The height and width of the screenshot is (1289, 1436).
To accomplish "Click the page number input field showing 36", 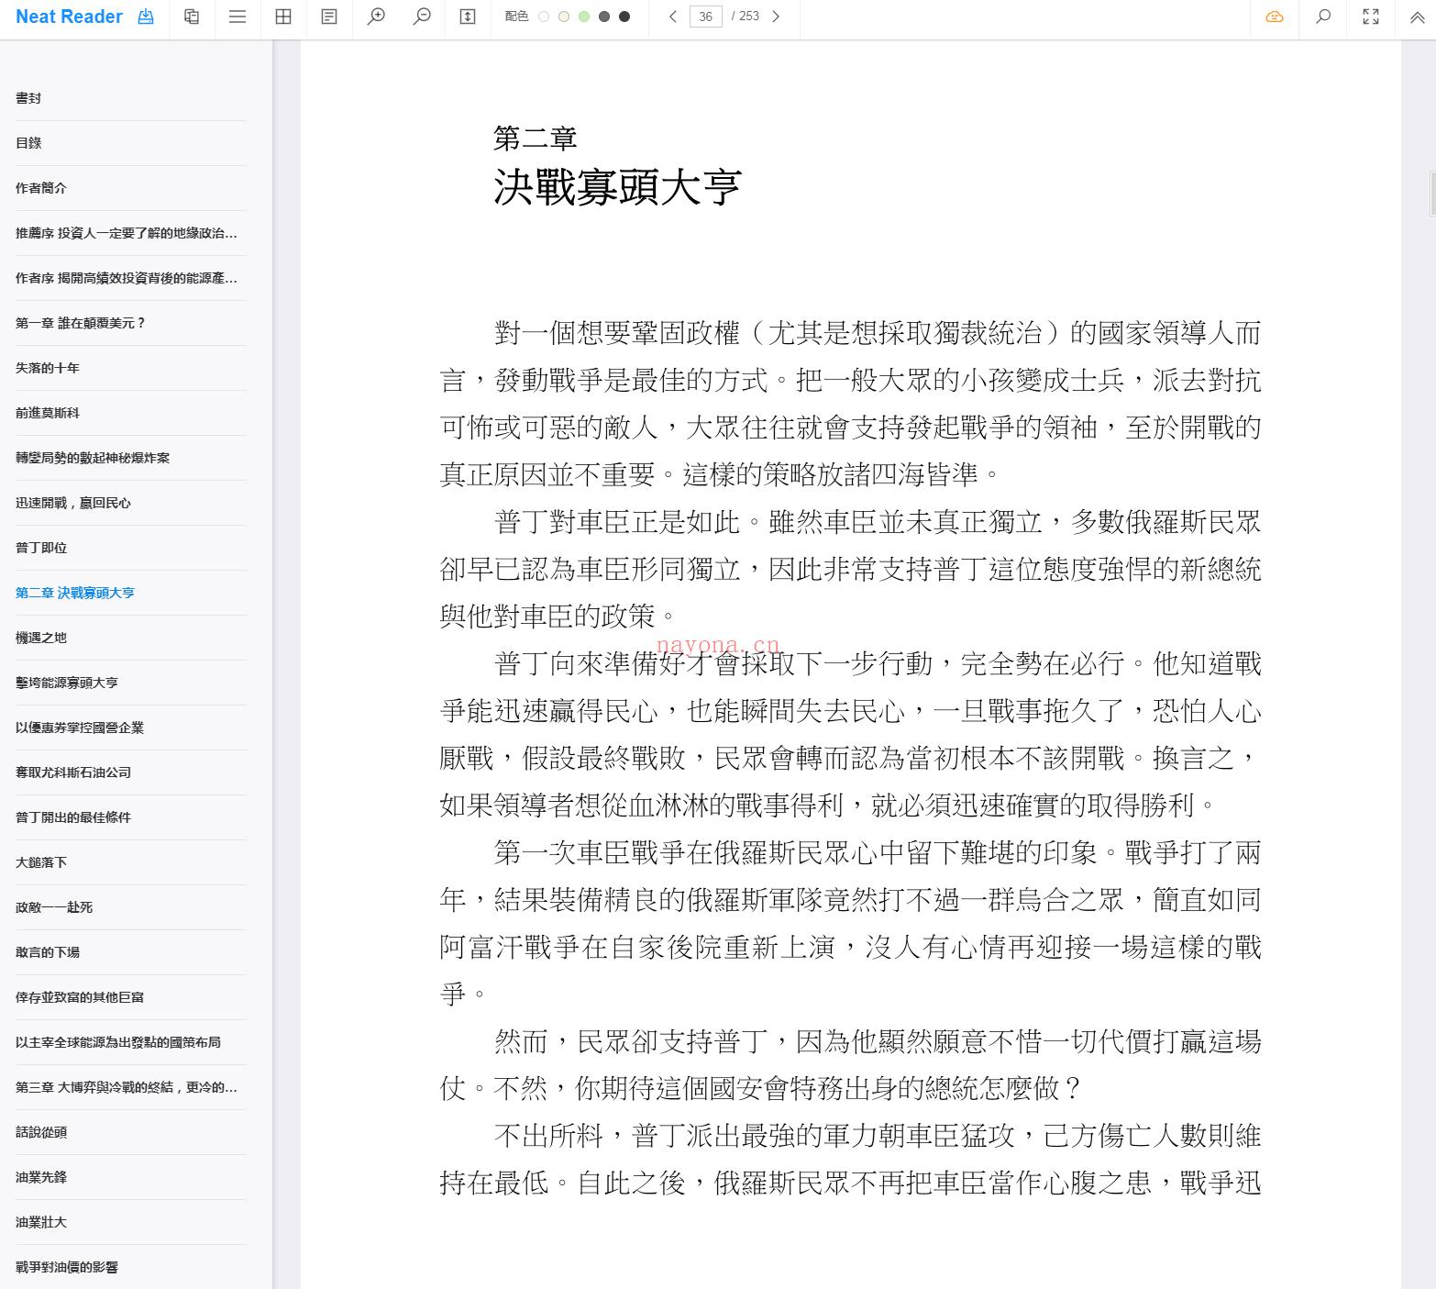I will click(705, 17).
